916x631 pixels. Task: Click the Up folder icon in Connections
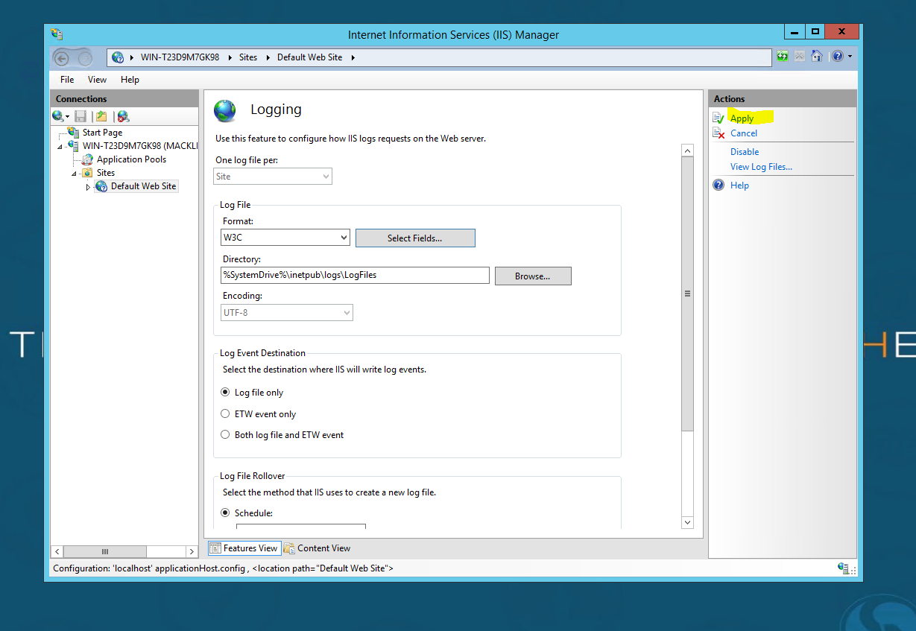point(101,116)
